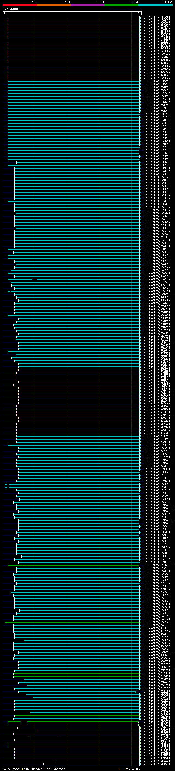
Task: Click green alignment bar for UniRef100_Q10KL6
Action: (x=73, y=566)
